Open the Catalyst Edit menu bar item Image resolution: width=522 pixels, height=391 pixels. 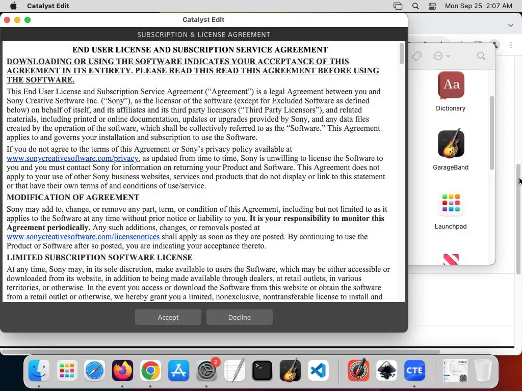(x=48, y=6)
